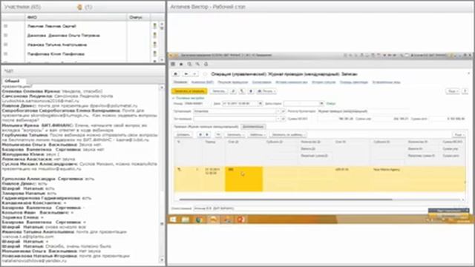Add document to favorites via star beside title

coord(205,74)
